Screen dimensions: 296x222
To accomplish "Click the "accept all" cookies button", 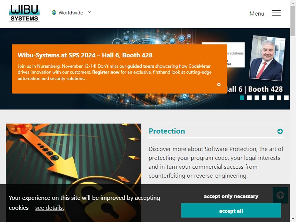I will click(x=231, y=210).
